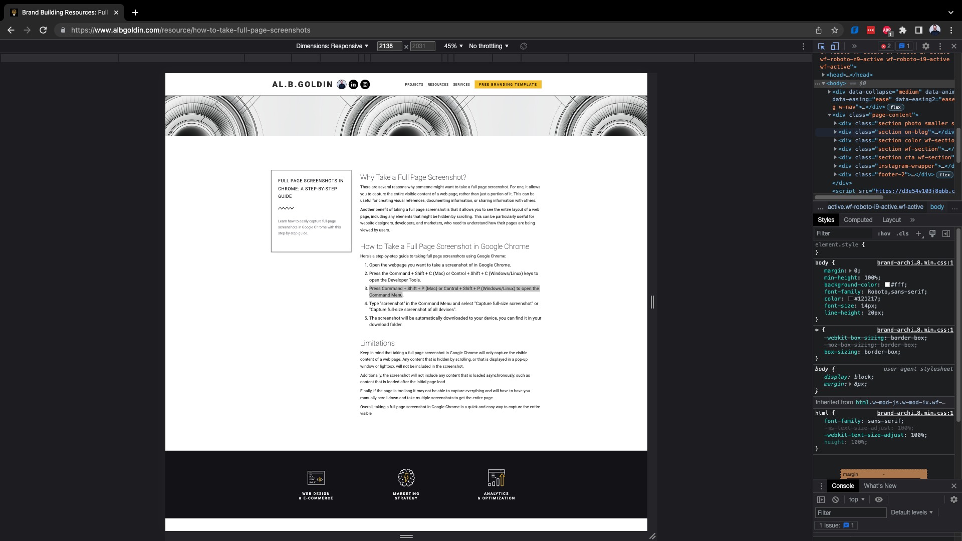
Task: Switch to the Layout tab
Action: pyautogui.click(x=891, y=220)
